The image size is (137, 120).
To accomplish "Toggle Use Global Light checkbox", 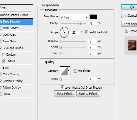I will pos(86,32).
